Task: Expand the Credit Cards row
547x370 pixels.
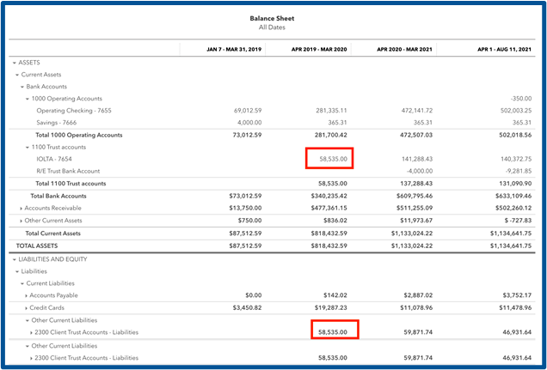Action: pos(27,308)
